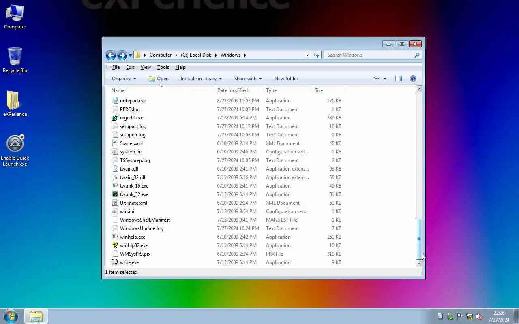Open the Tools menu
Viewport: 519px width, 324px height.
pyautogui.click(x=163, y=67)
